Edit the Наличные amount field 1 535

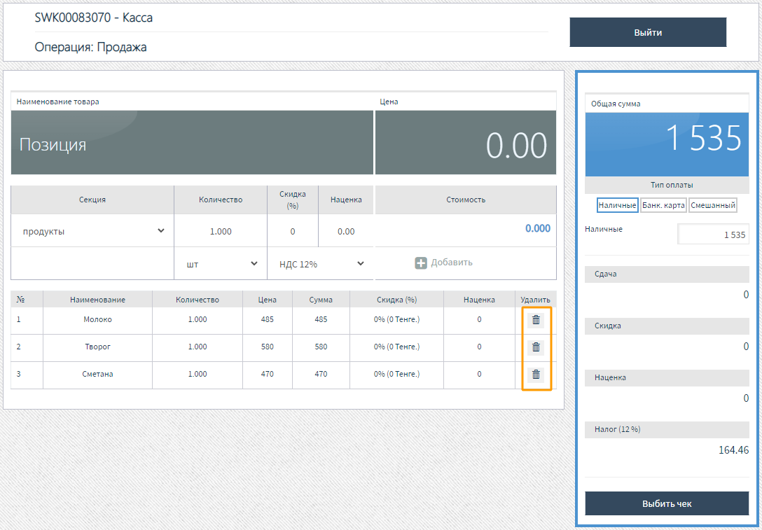pos(714,235)
